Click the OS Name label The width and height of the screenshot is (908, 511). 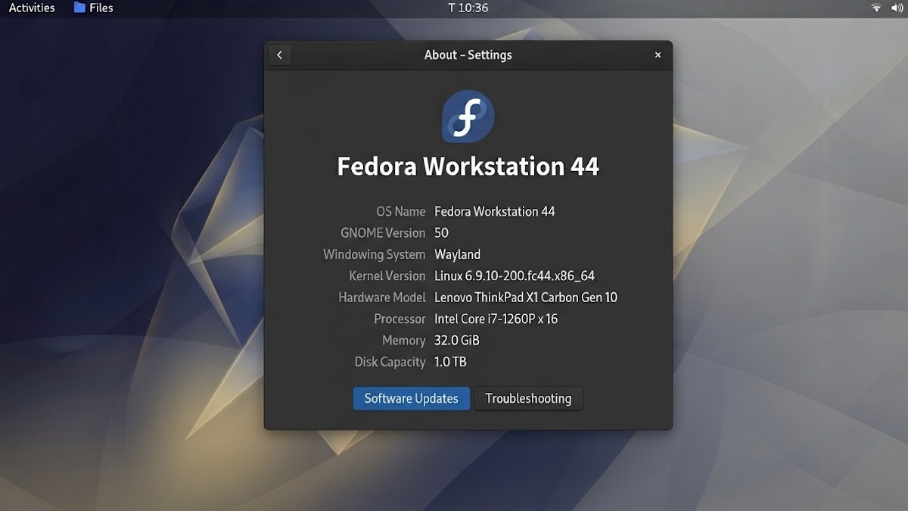pos(401,212)
